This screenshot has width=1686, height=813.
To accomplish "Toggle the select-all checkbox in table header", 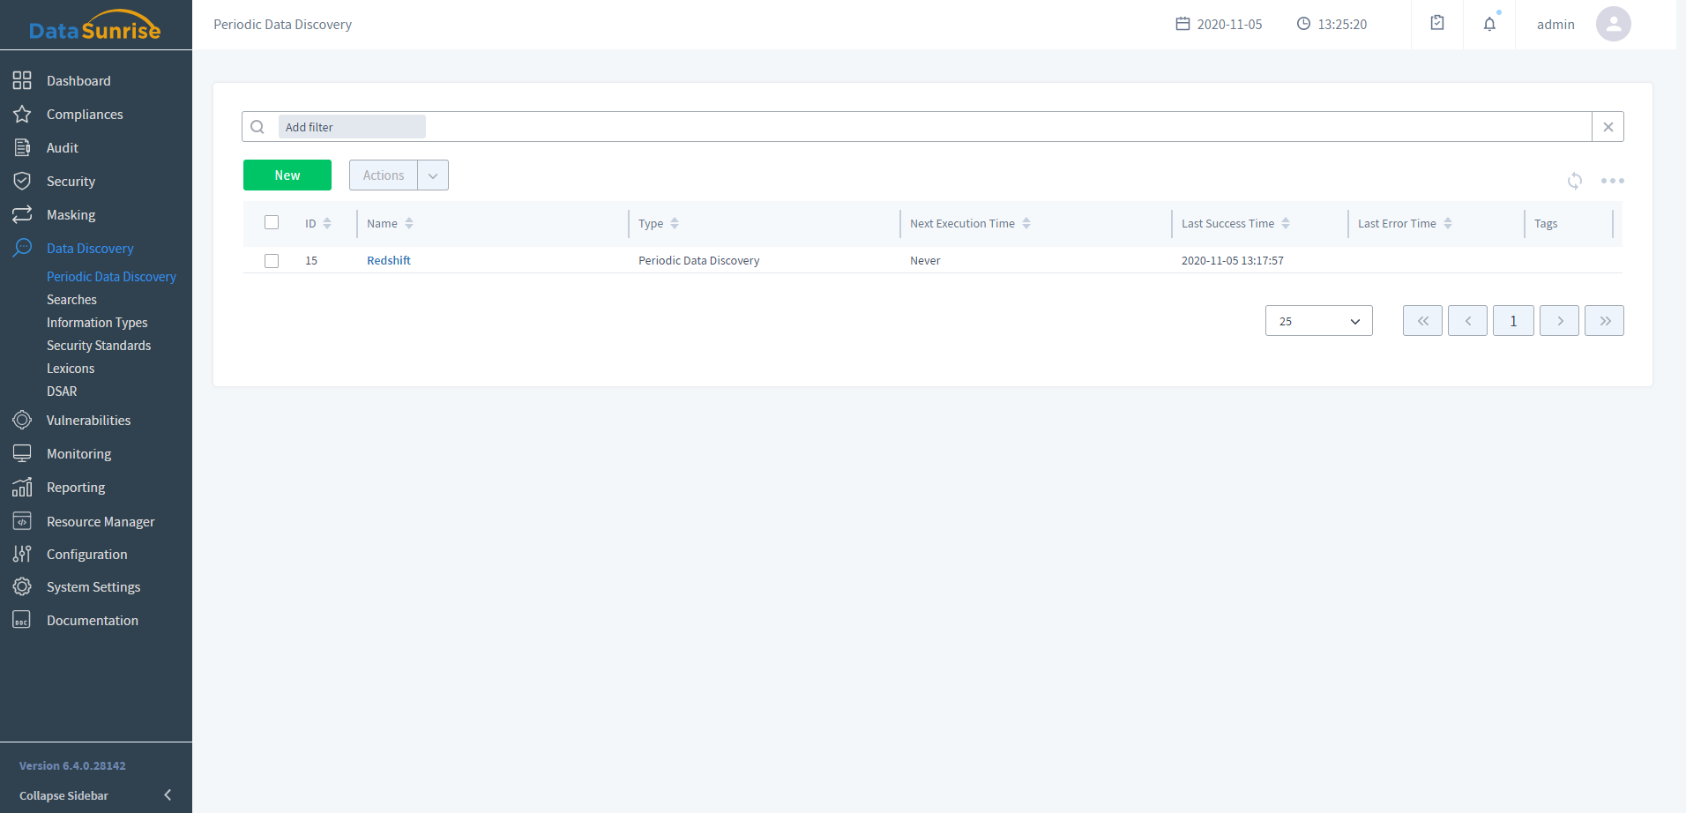I will pos(272,223).
